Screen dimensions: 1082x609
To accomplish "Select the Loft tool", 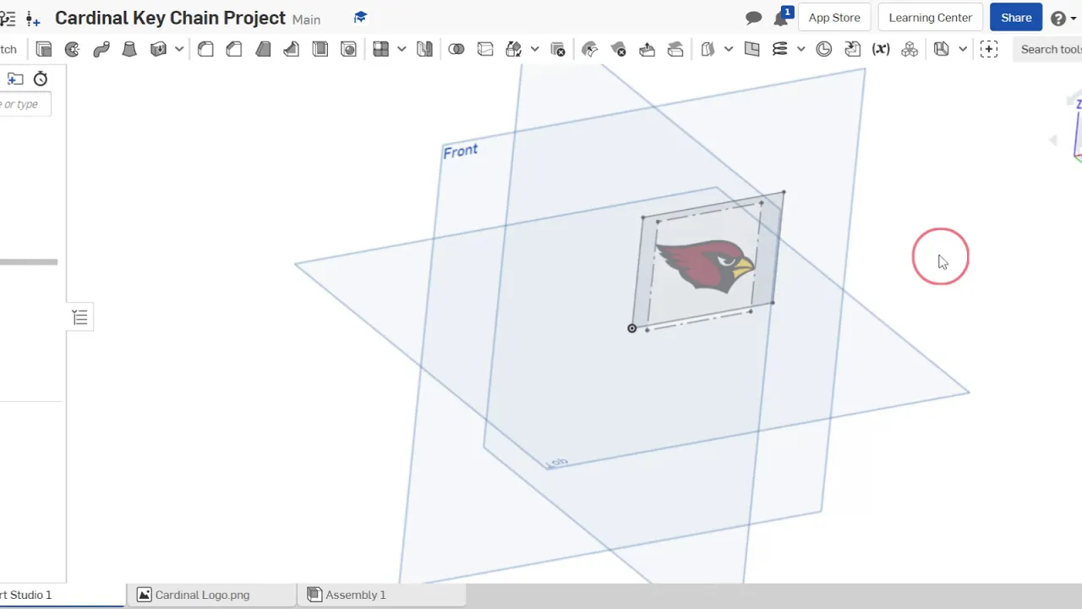I will pyautogui.click(x=129, y=49).
